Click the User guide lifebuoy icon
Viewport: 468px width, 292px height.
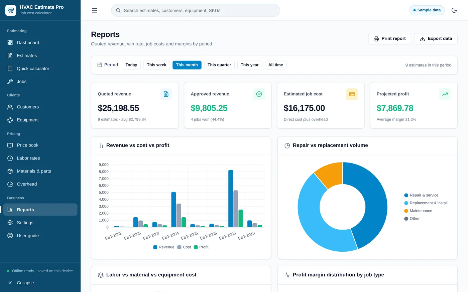point(10,236)
